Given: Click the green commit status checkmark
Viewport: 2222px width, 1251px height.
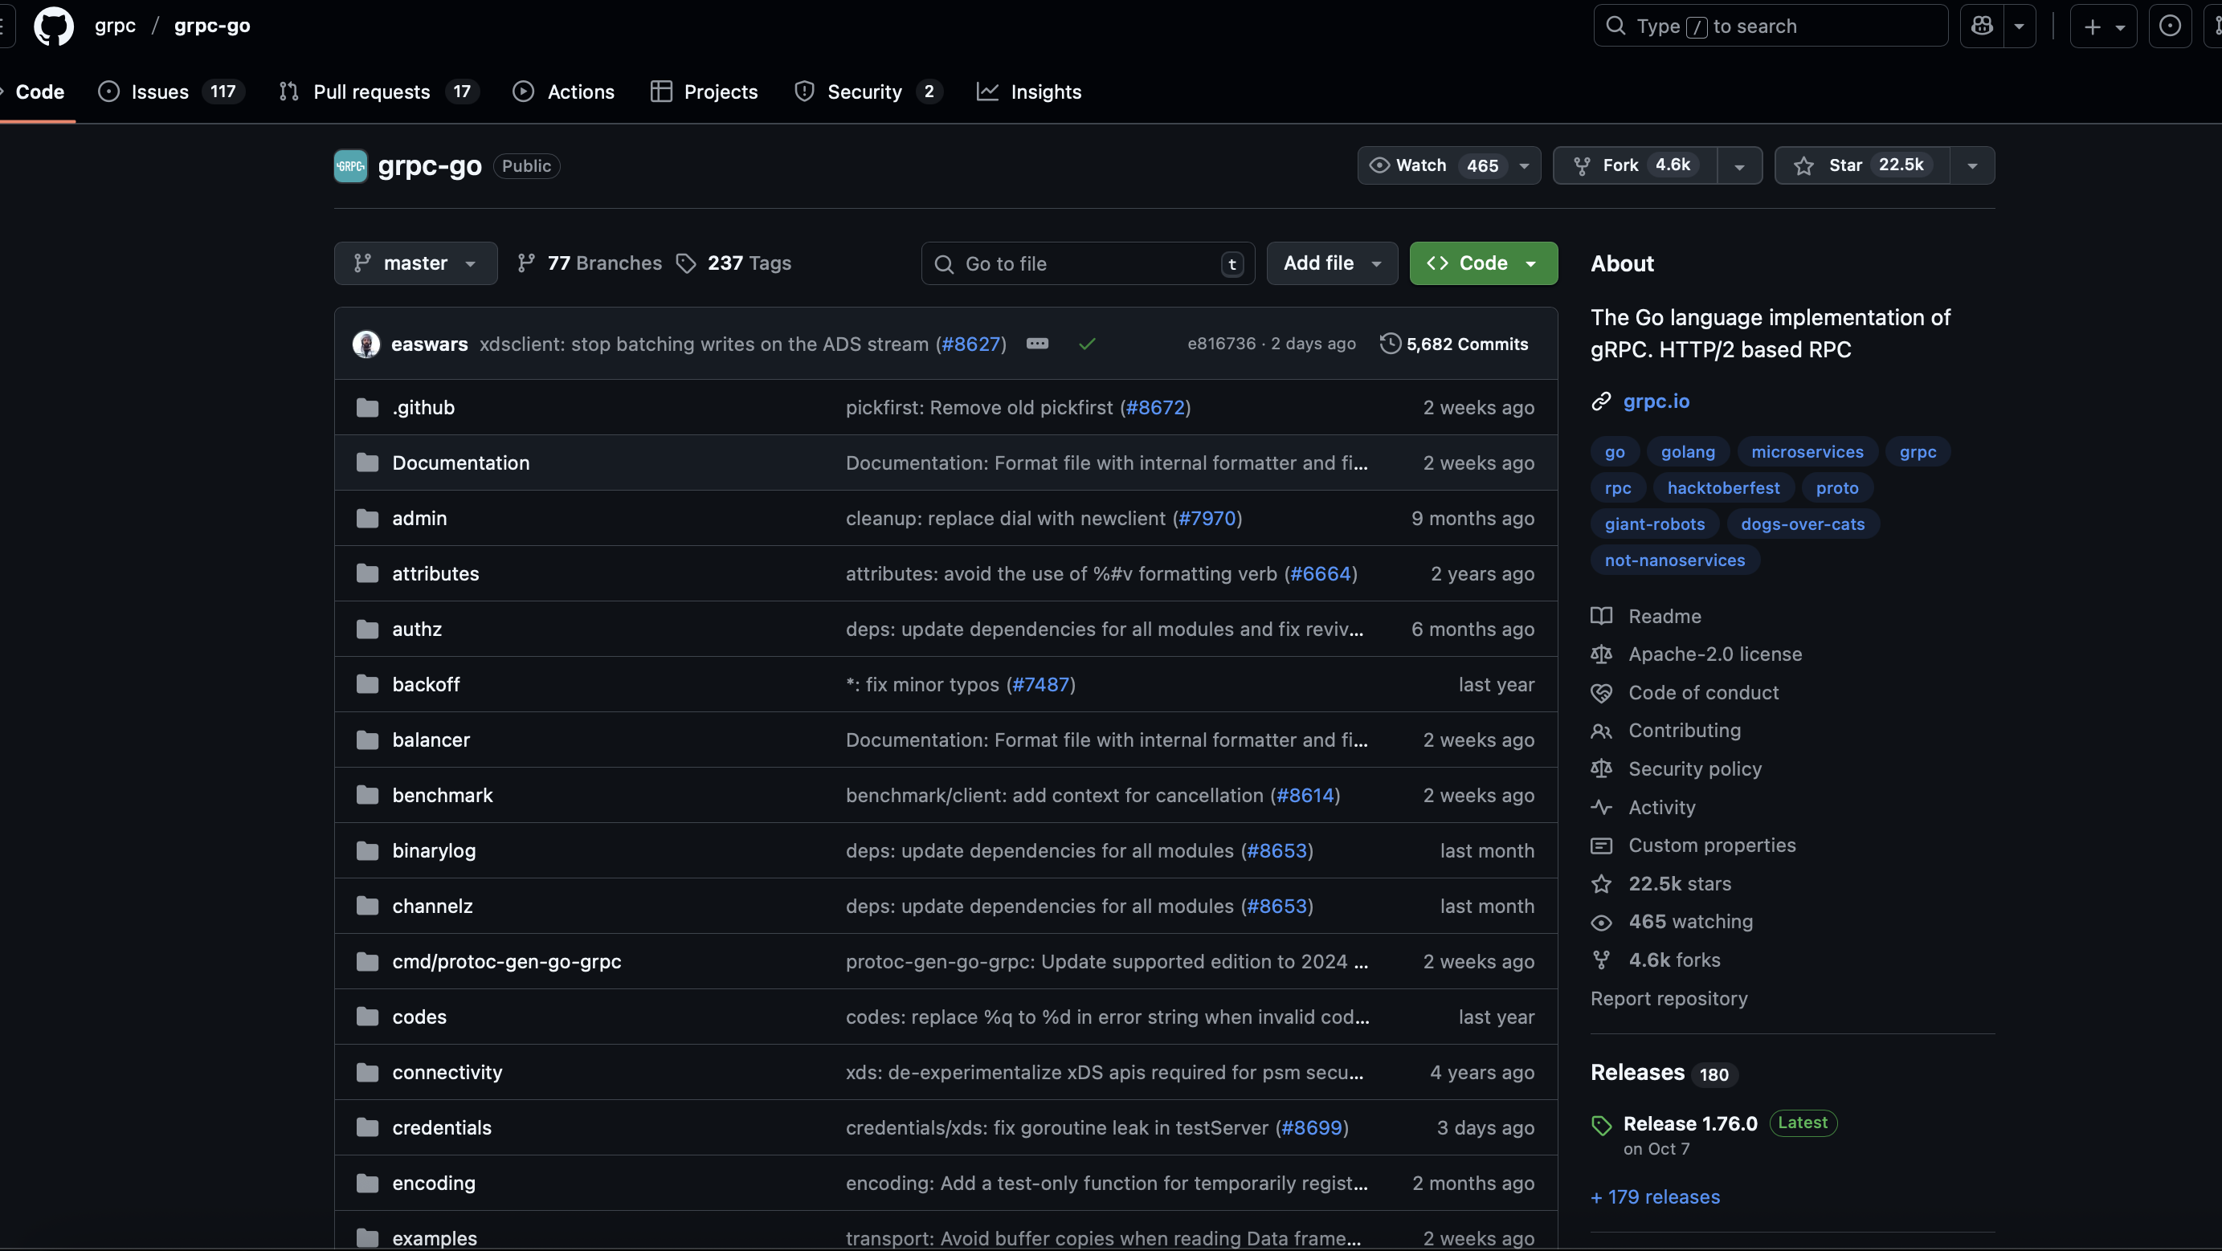Looking at the screenshot, I should 1087,344.
